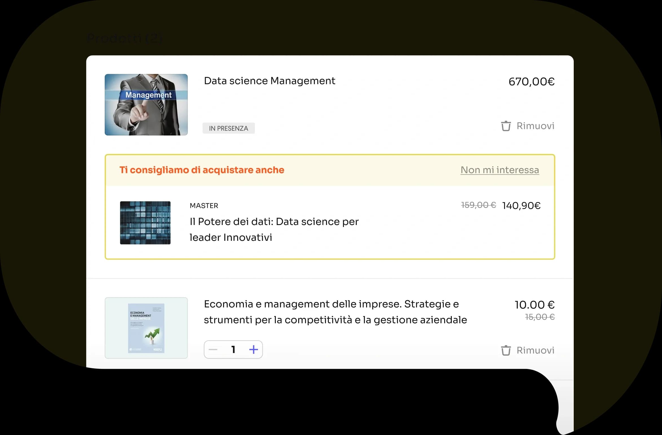Click trash icon for Economia e management book

(506, 350)
